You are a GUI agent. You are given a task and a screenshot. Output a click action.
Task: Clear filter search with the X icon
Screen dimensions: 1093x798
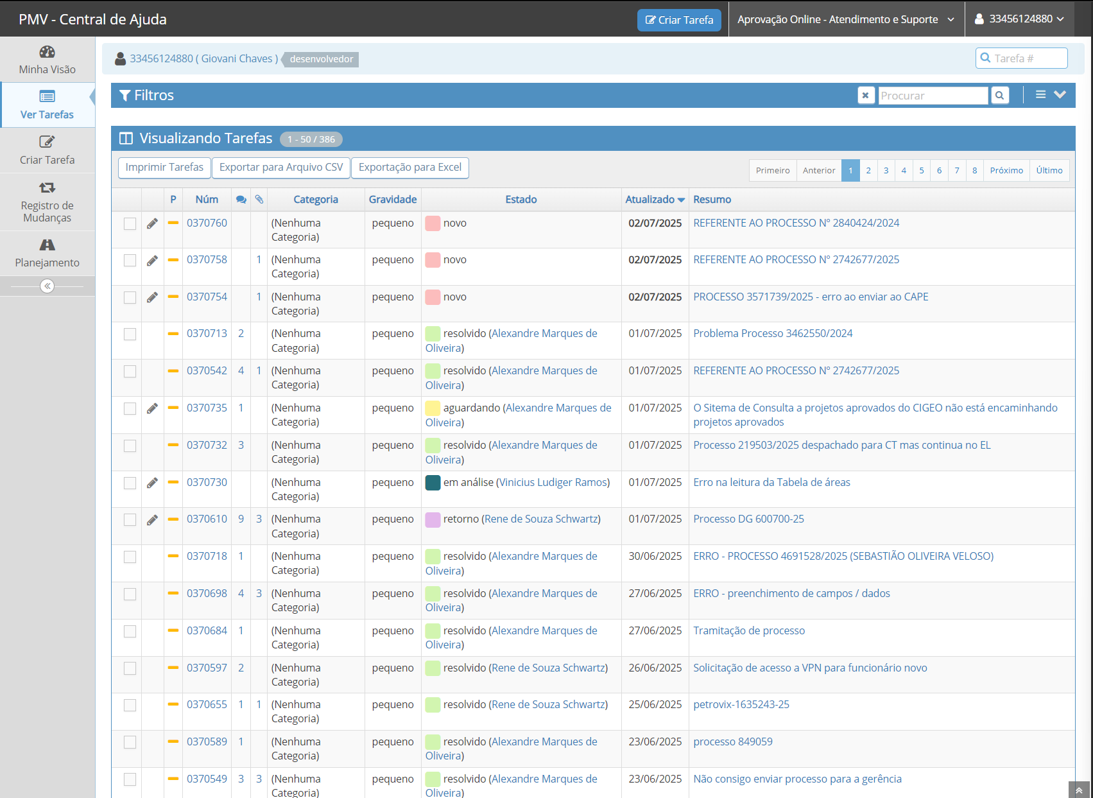pyautogui.click(x=866, y=96)
